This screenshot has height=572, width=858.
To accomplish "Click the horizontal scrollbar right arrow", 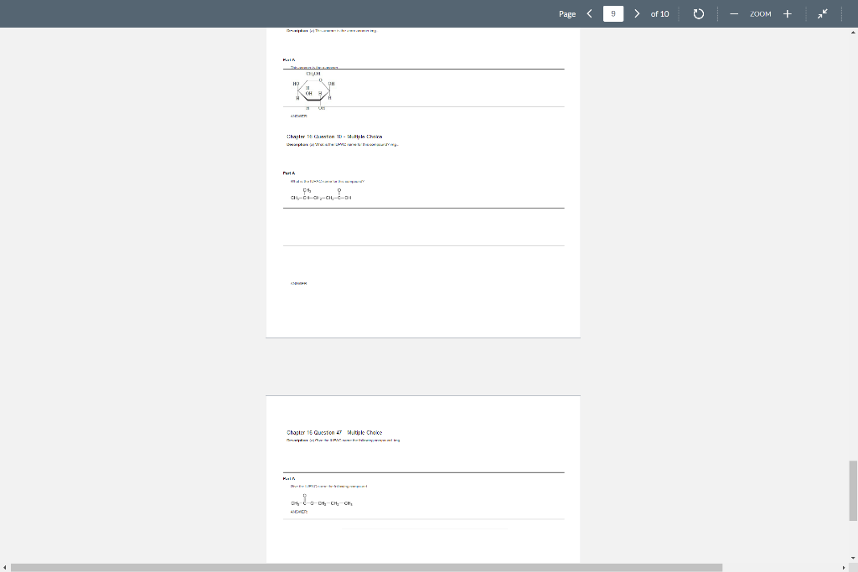I will [x=844, y=568].
